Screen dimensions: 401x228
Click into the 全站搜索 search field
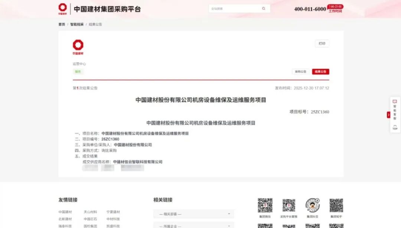[234, 9]
